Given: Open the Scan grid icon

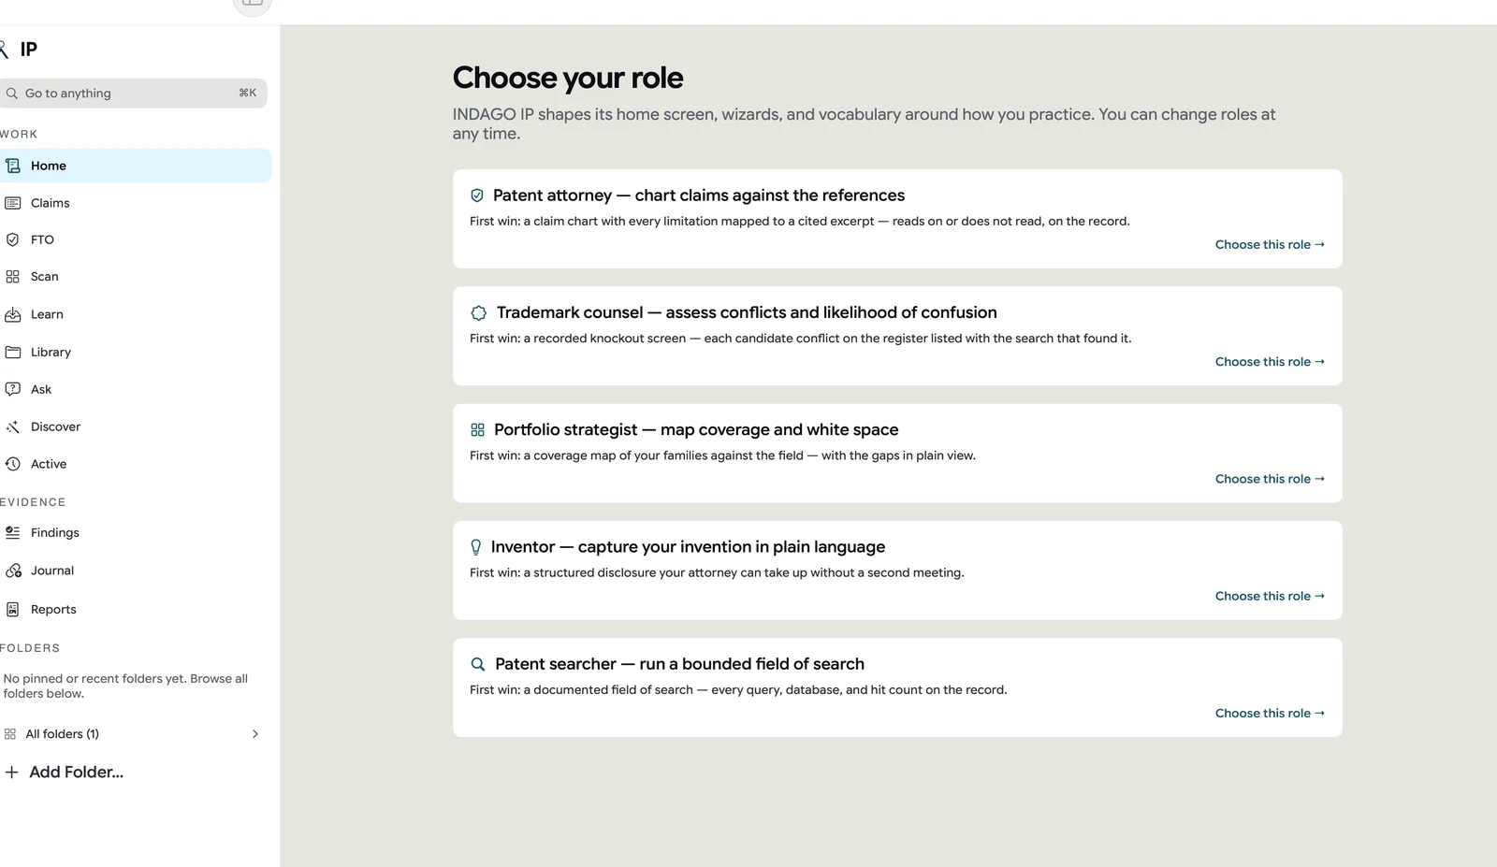Looking at the screenshot, I should tap(13, 277).
